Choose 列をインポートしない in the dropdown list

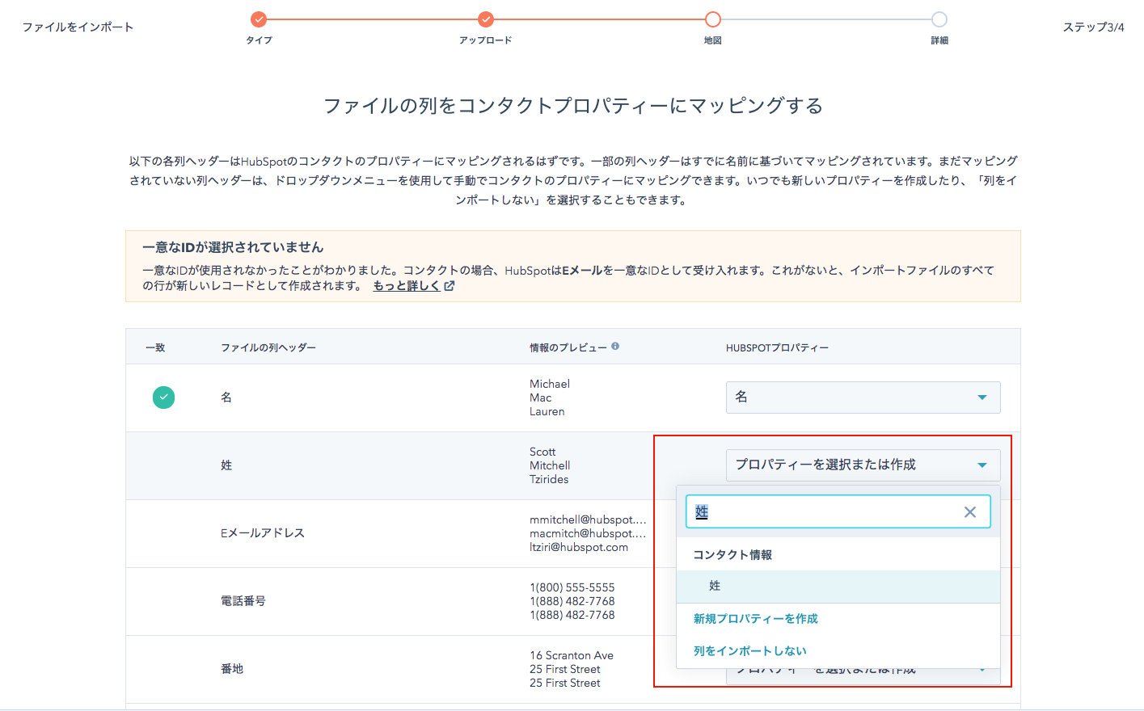(x=749, y=651)
